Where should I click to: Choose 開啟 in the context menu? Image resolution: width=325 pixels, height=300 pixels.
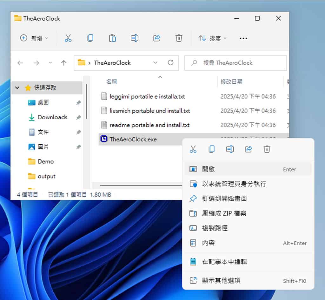click(248, 169)
